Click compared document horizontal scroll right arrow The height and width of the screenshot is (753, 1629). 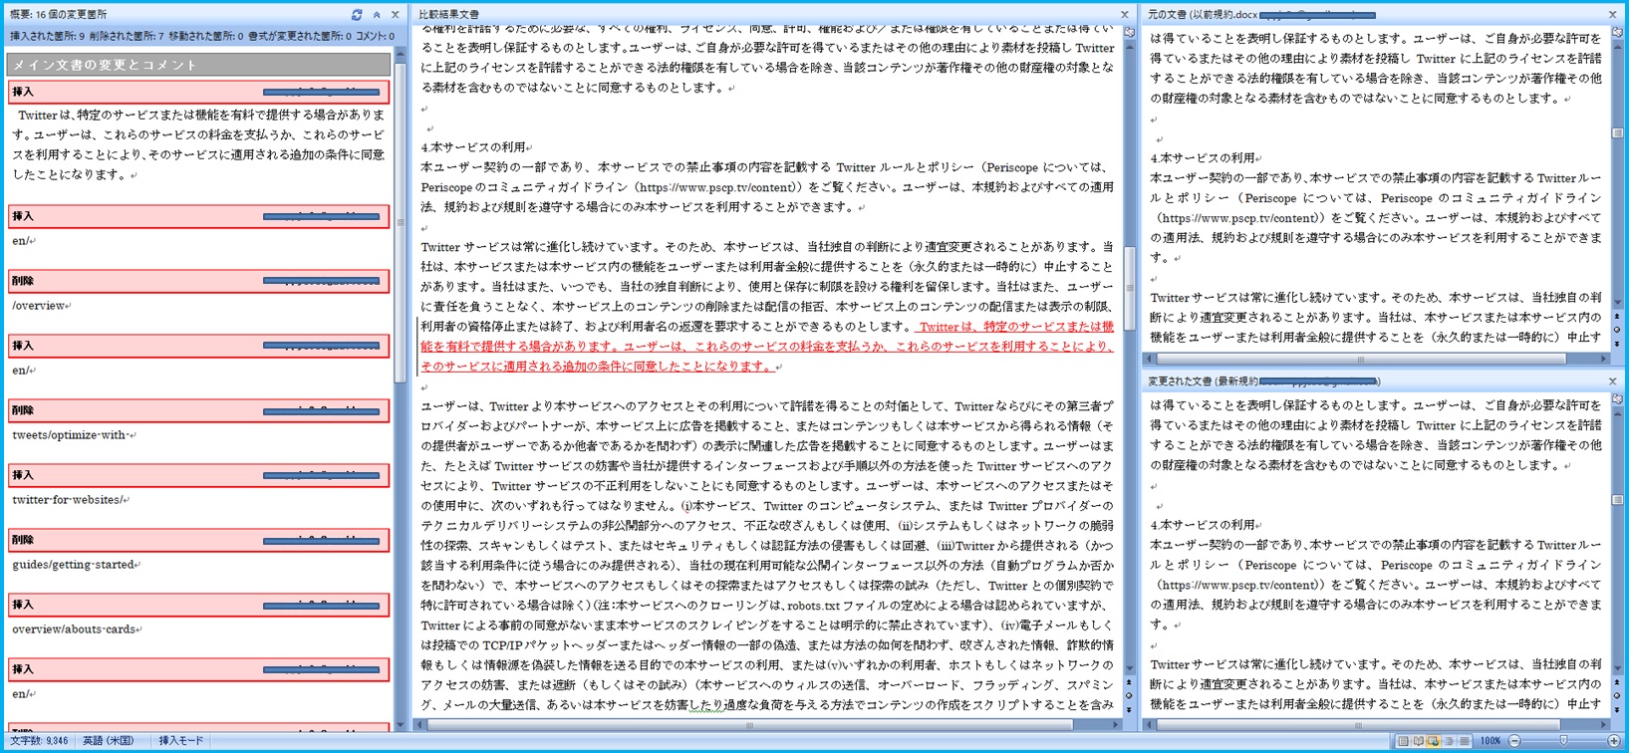tap(1116, 725)
